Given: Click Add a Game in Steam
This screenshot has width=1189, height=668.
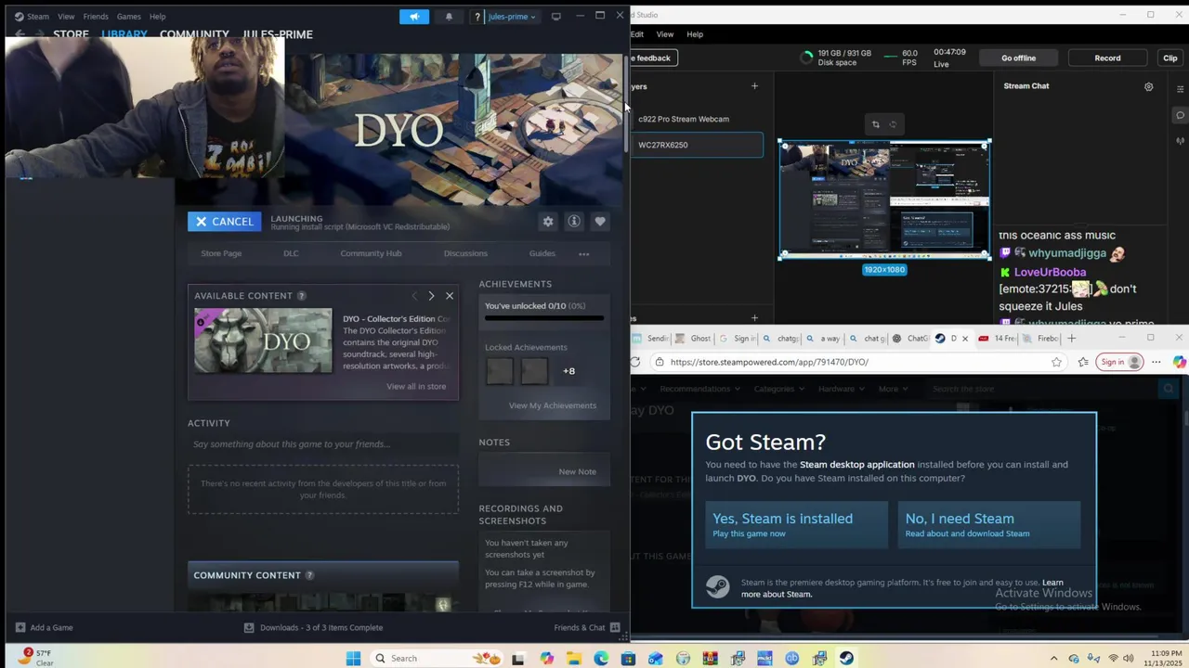Looking at the screenshot, I should tap(44, 628).
